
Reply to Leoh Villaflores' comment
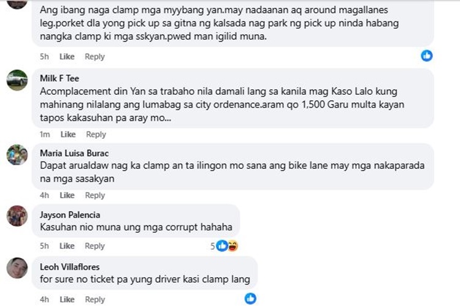tap(95, 299)
